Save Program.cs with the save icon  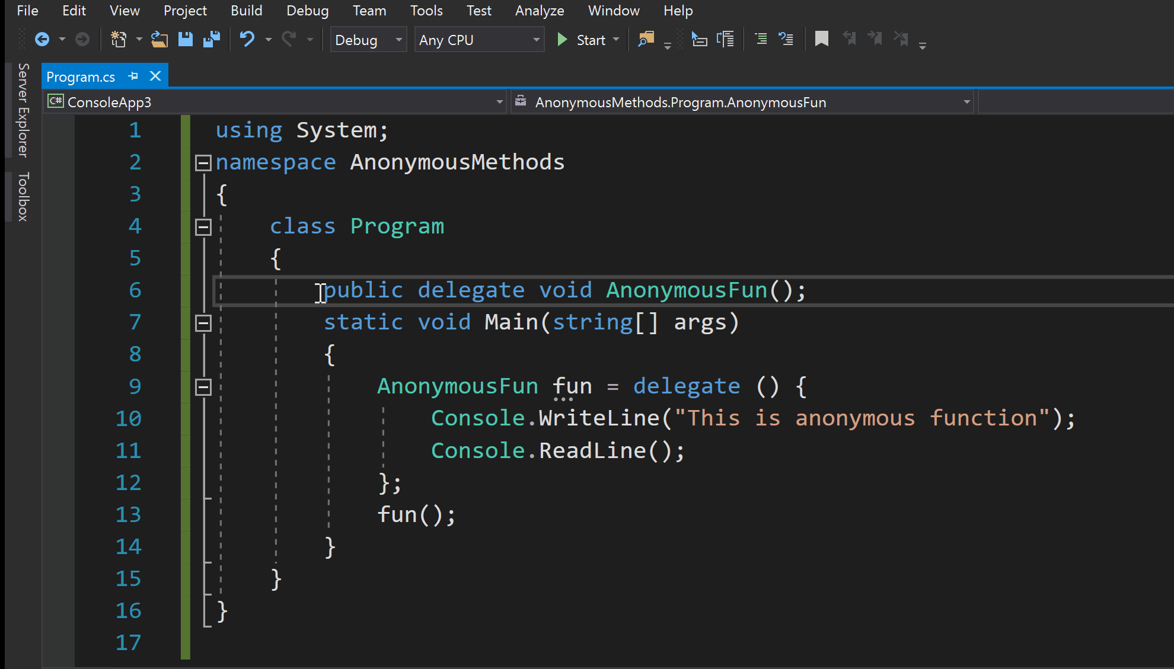(x=186, y=39)
